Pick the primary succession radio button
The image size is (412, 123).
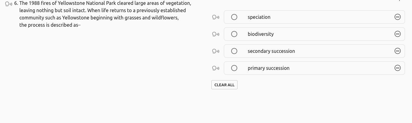tap(234, 68)
